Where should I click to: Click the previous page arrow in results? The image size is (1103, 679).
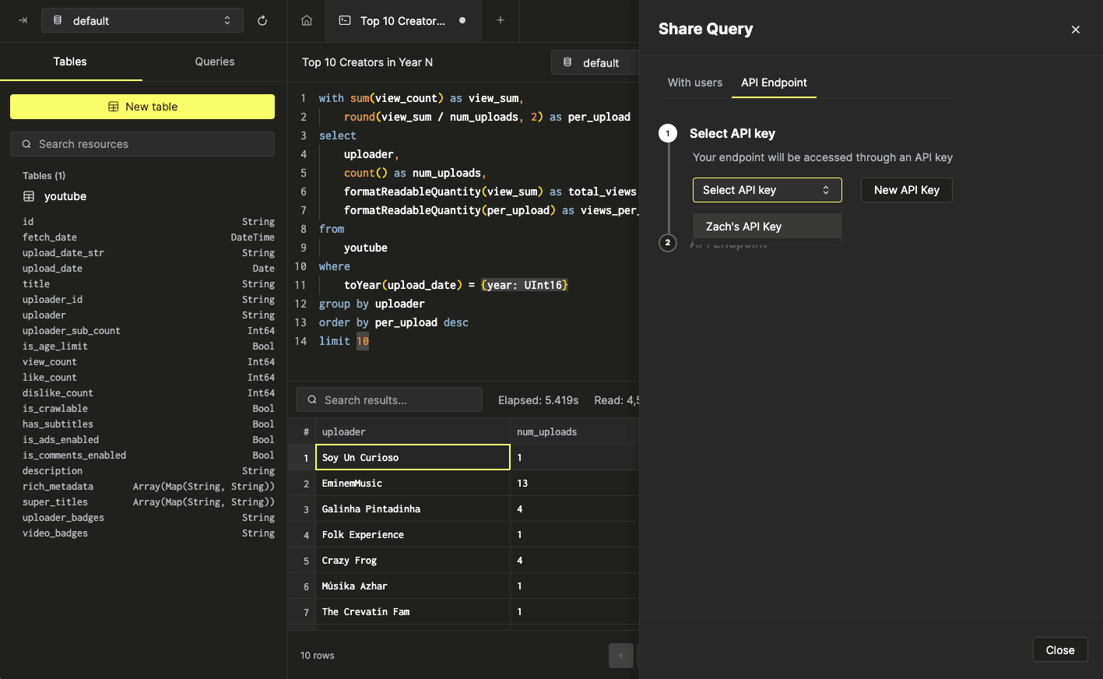[620, 656]
